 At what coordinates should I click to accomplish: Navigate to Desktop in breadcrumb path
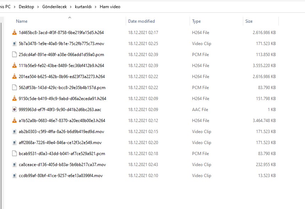coord(26,7)
